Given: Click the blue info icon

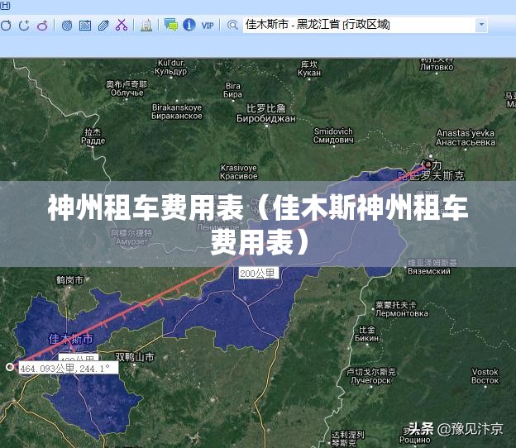Looking at the screenshot, I should [189, 25].
